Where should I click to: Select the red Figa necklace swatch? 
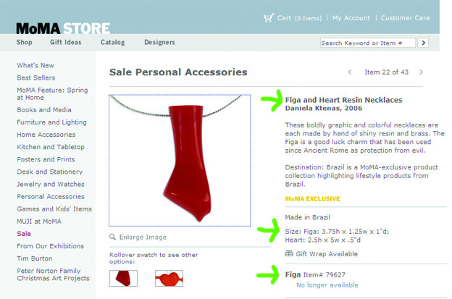[123, 278]
